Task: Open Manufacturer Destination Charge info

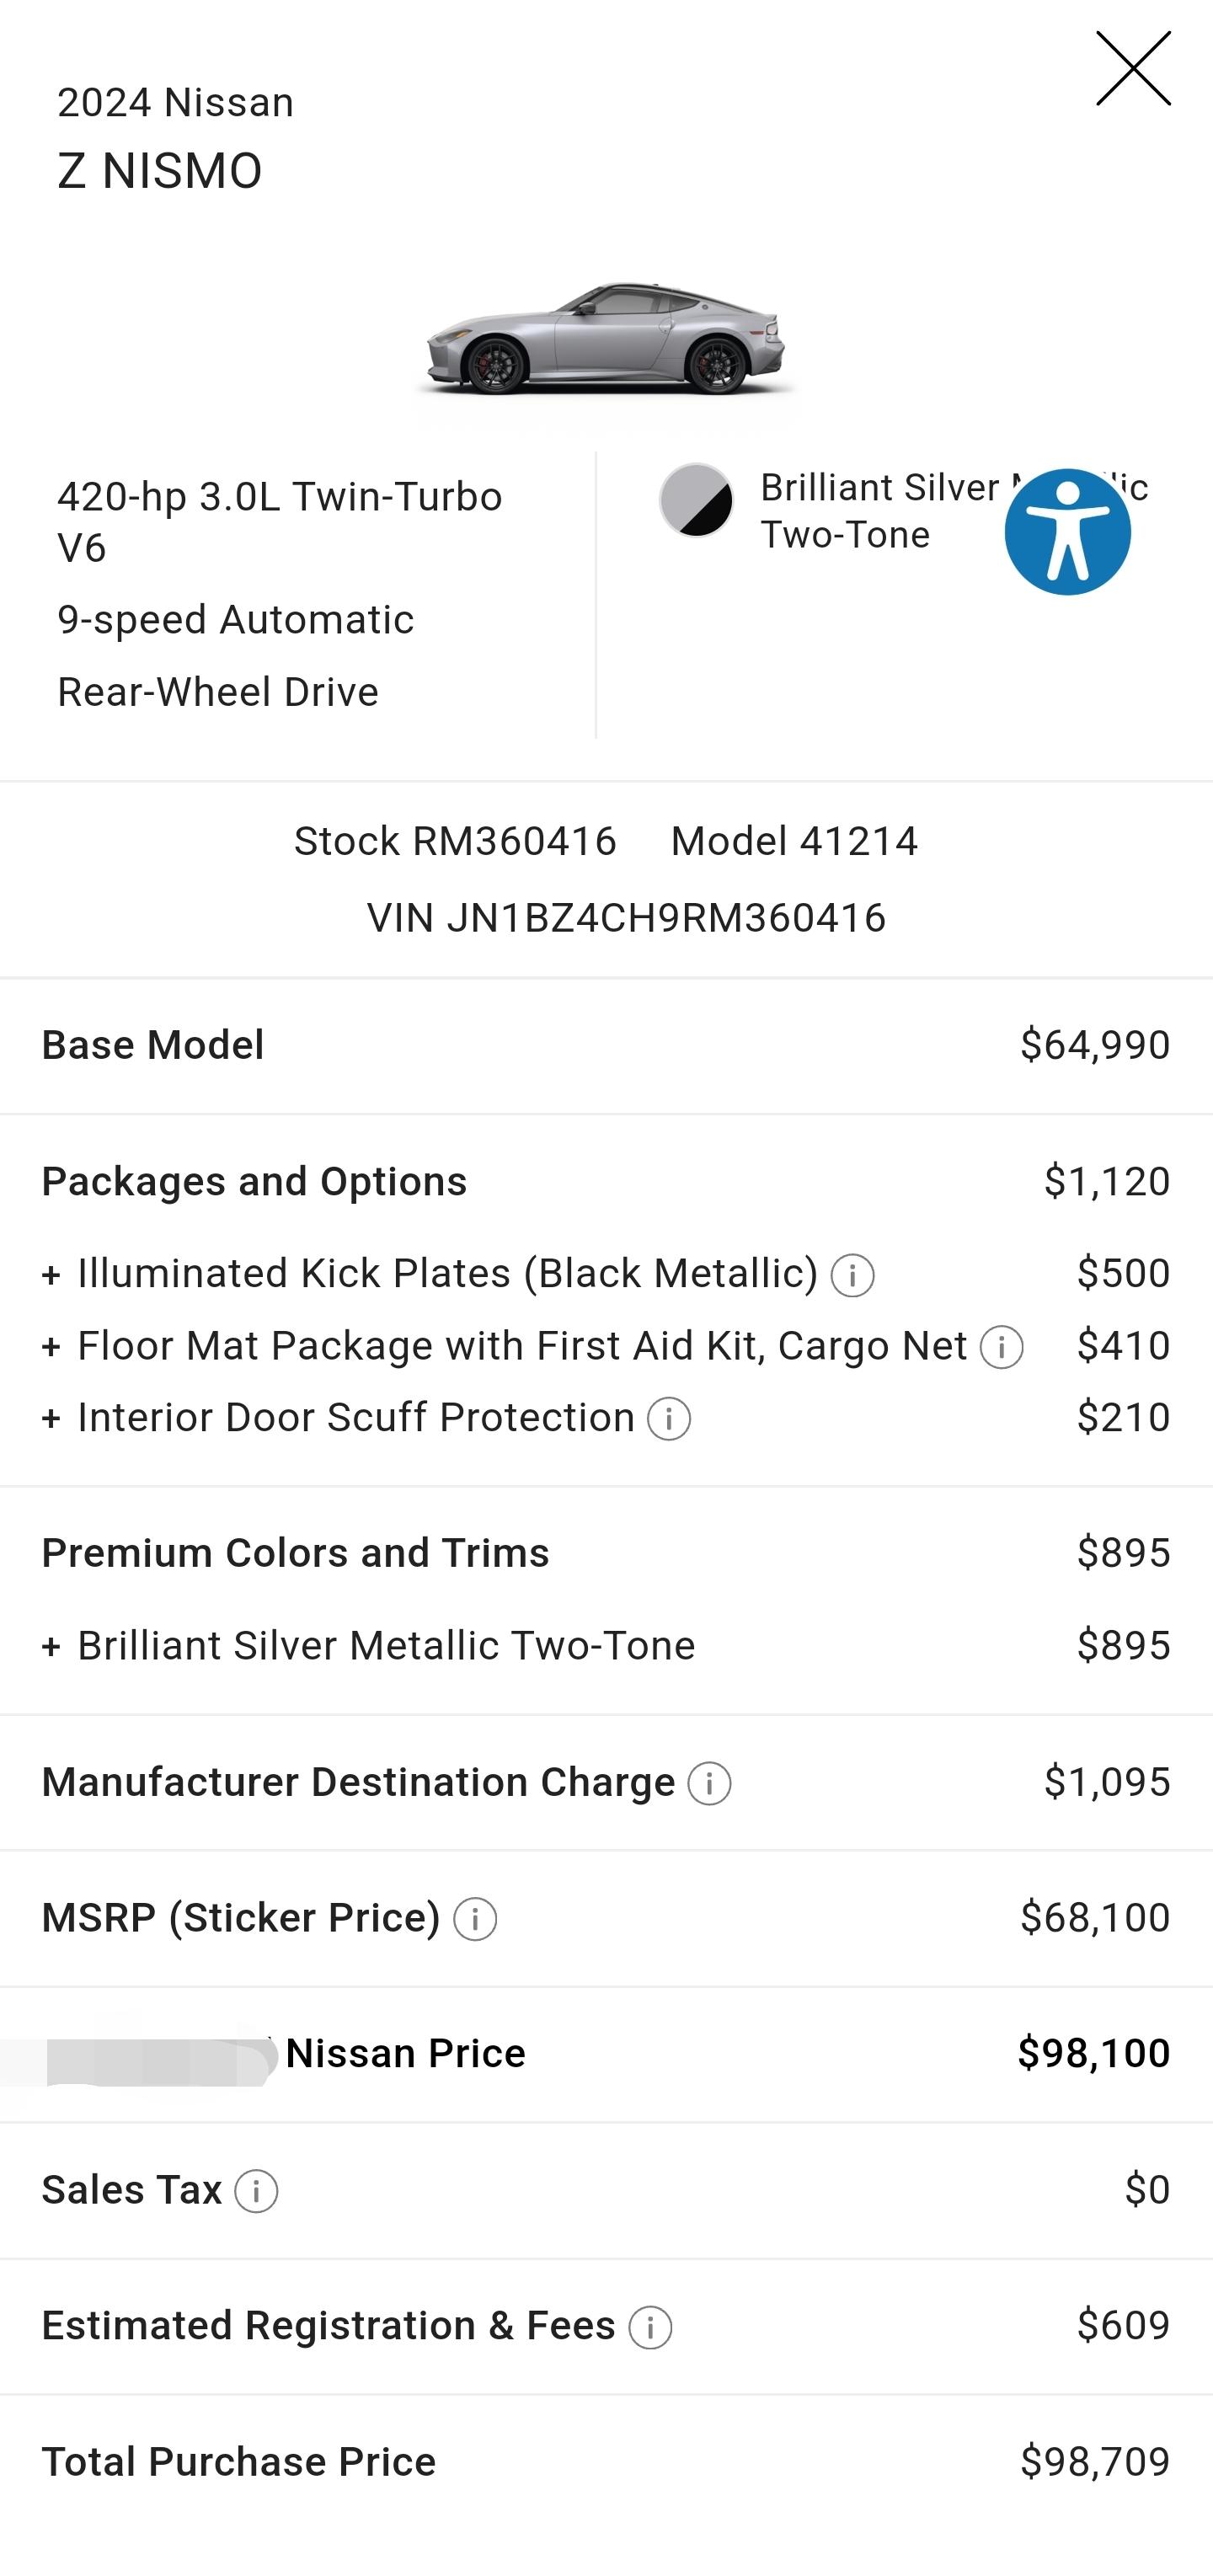Action: point(710,1784)
